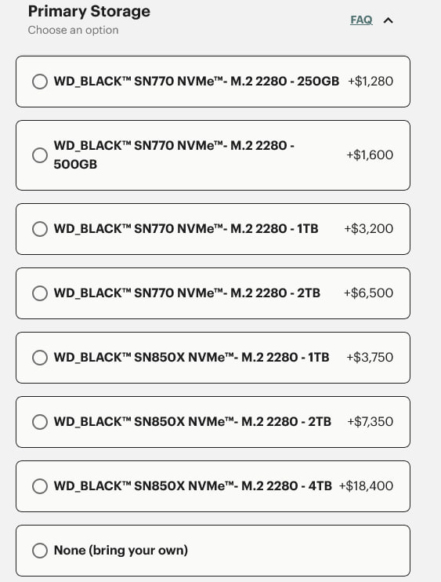Click the +$3,200 price label
Viewport: 441px width, 582px height.
368,229
